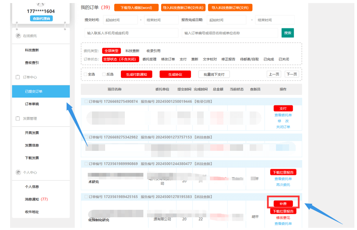
Task: Toggle the 反选 checkbox
Action: click(104, 74)
